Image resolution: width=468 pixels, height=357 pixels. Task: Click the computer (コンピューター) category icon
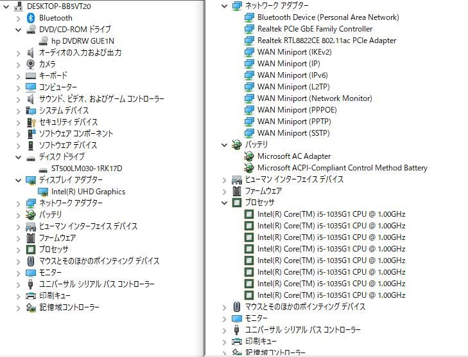tap(31, 87)
